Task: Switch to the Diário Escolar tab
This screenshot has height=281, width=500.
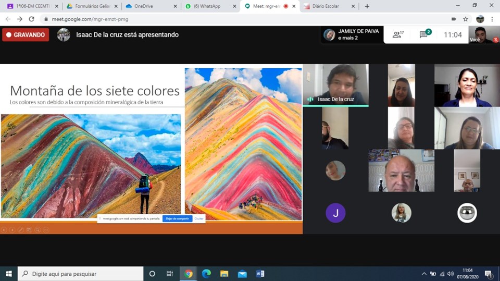Action: click(x=327, y=6)
